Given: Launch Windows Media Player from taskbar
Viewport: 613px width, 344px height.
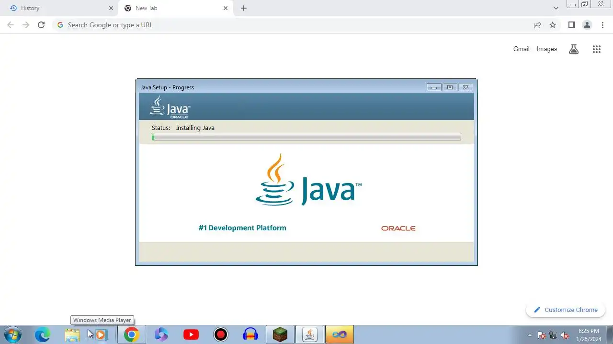Looking at the screenshot, I should [101, 334].
